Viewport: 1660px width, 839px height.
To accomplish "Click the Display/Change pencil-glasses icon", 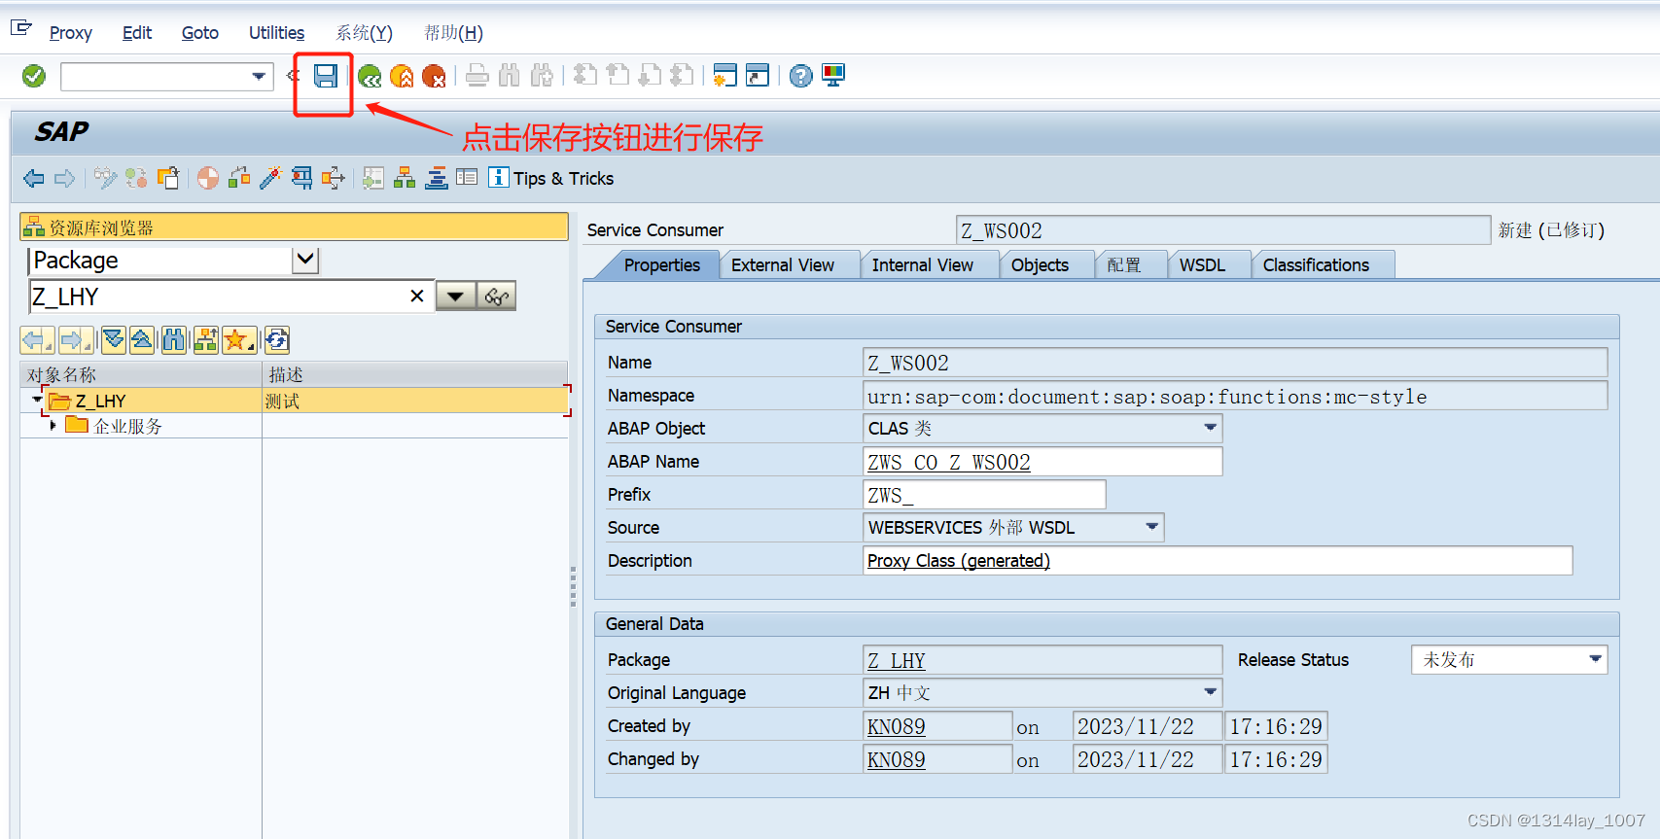I will pyautogui.click(x=105, y=178).
